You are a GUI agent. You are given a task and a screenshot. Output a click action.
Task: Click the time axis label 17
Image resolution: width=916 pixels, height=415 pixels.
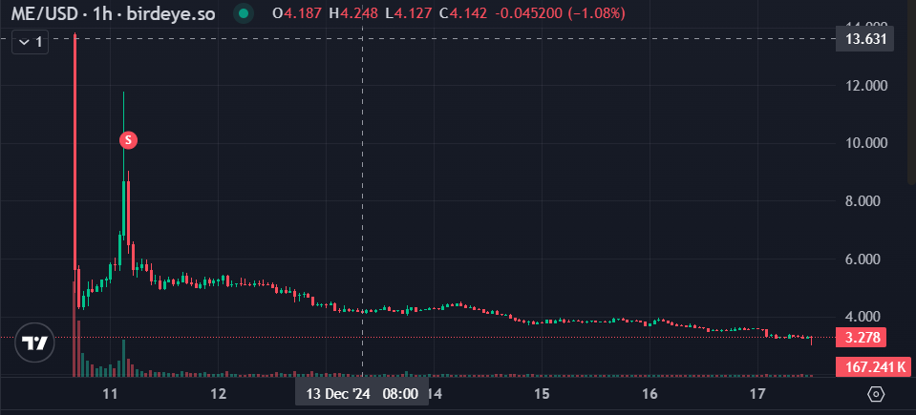757,394
